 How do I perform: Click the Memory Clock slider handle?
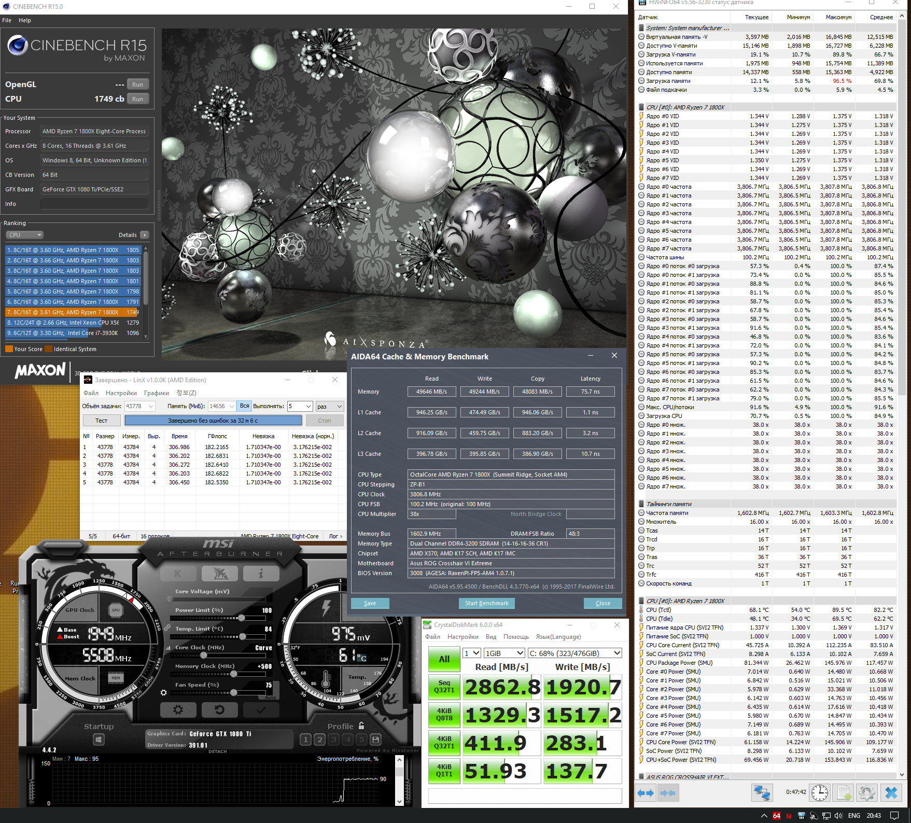[x=234, y=674]
